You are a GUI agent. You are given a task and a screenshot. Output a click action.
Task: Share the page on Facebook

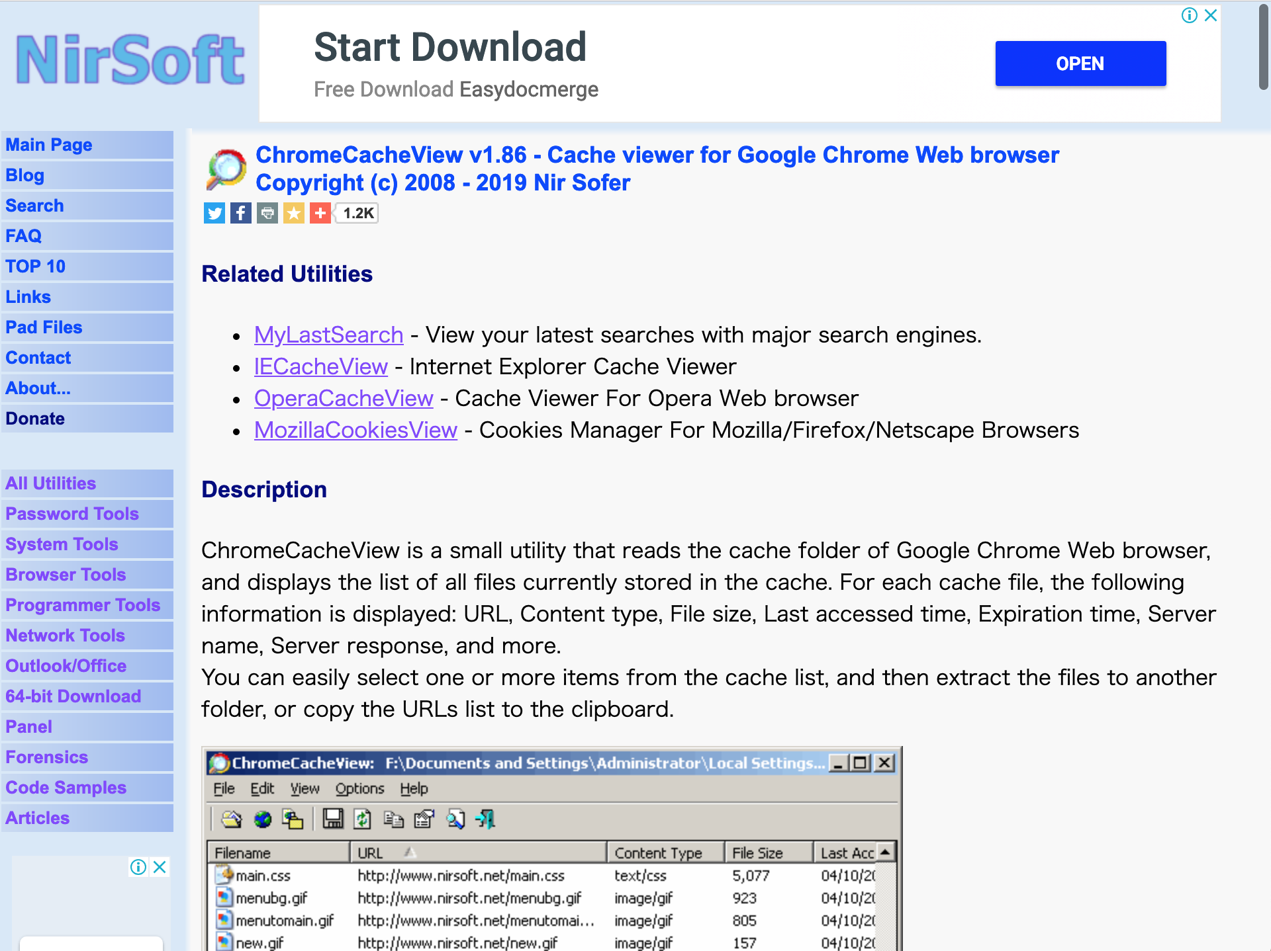coord(240,213)
